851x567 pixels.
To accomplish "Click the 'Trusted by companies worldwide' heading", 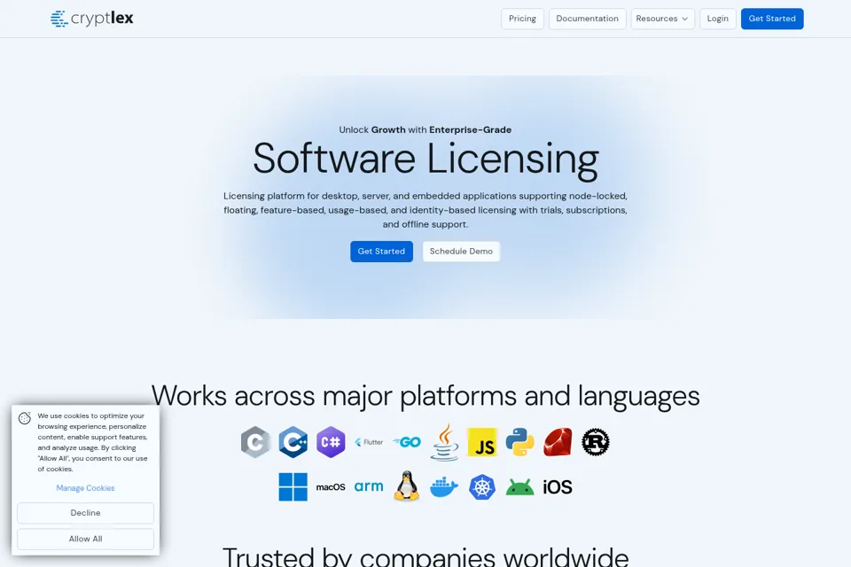I will tap(425, 556).
